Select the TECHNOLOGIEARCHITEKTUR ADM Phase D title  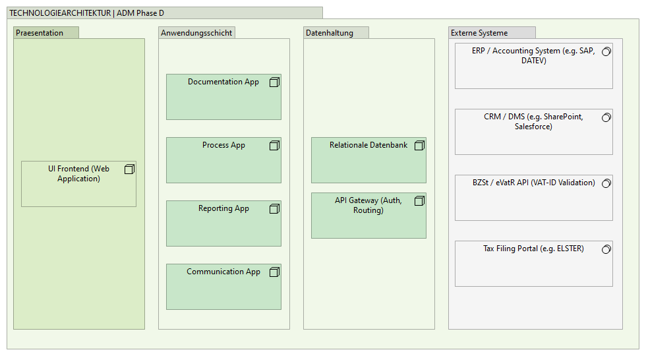click(87, 13)
